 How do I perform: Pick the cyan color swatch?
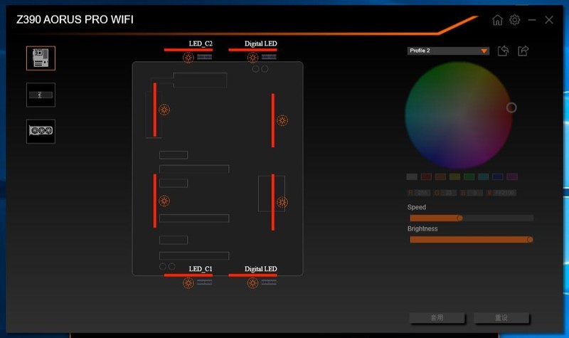coord(484,176)
